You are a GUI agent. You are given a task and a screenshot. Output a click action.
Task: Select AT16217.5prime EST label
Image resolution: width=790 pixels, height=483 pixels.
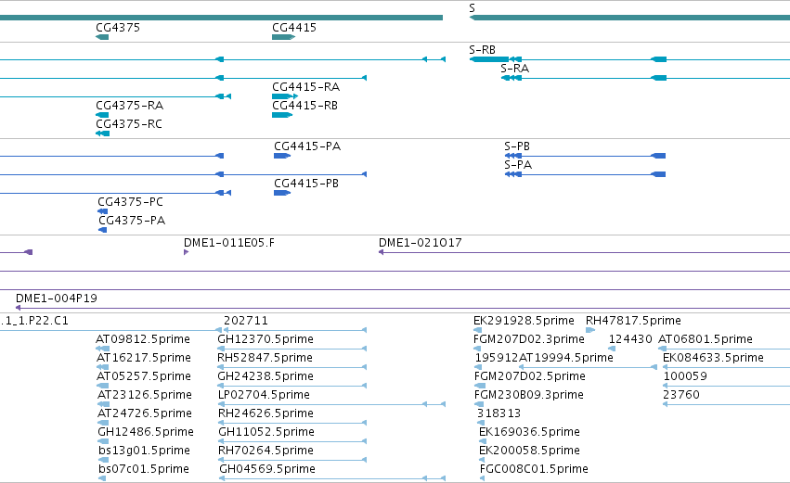(144, 358)
